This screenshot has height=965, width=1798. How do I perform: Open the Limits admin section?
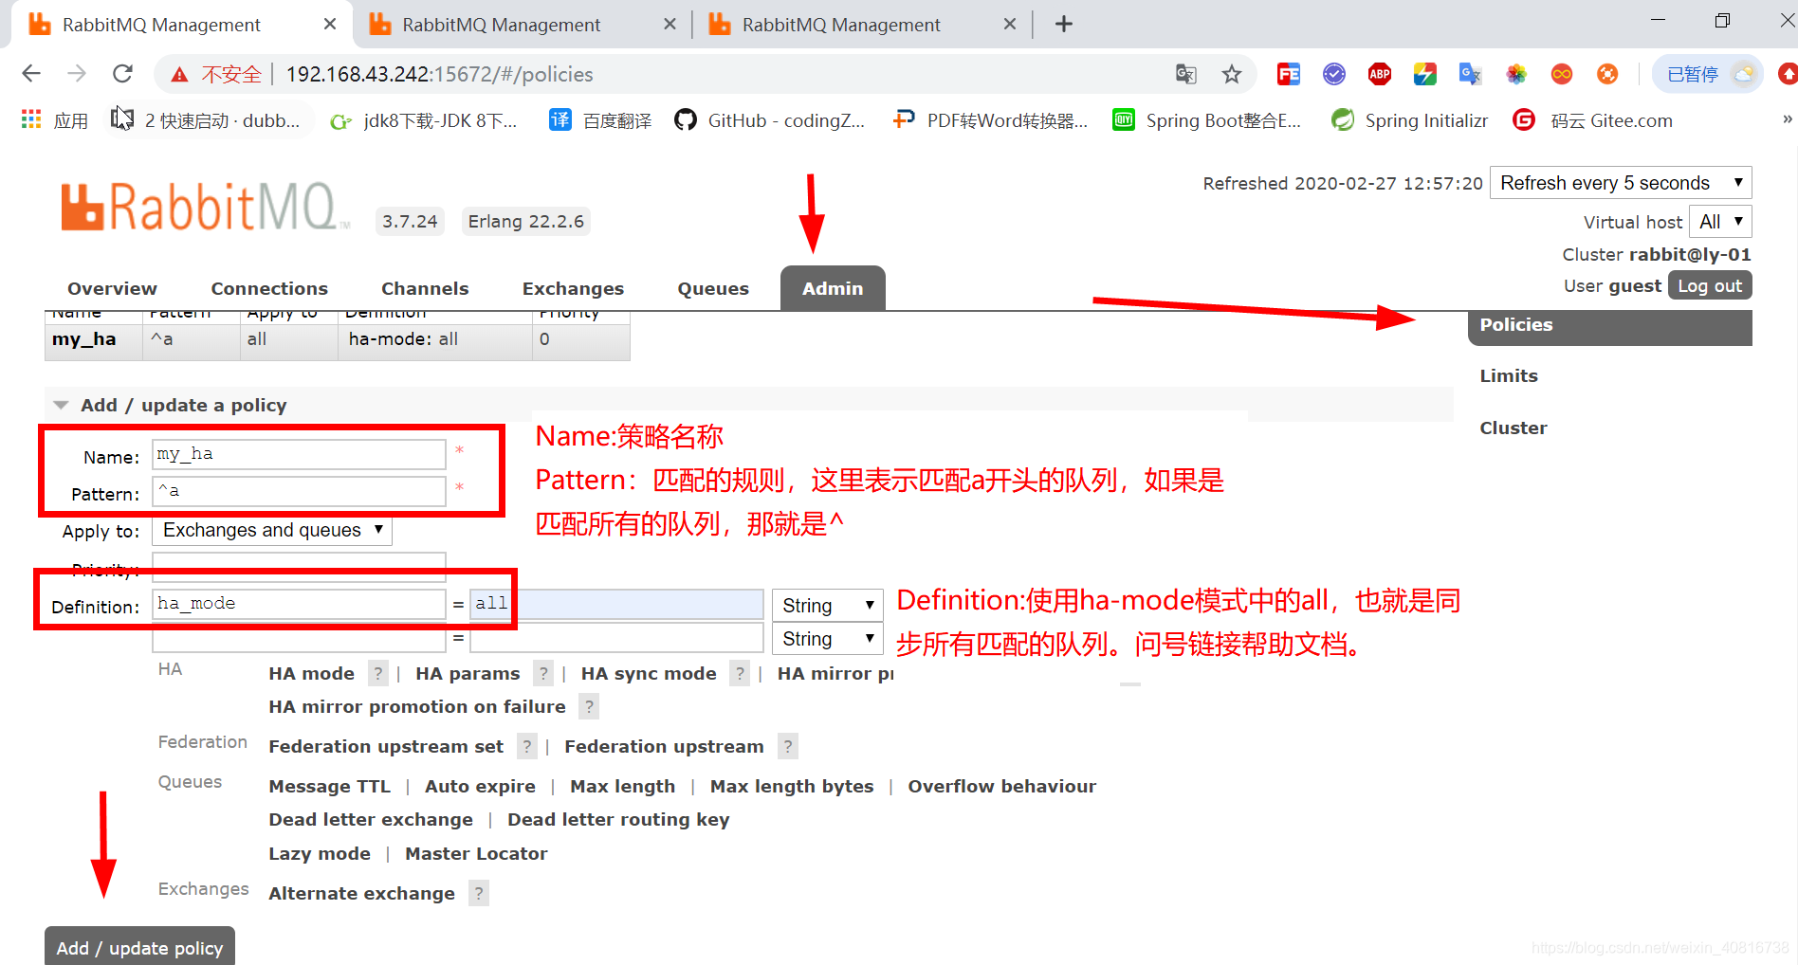click(1508, 375)
